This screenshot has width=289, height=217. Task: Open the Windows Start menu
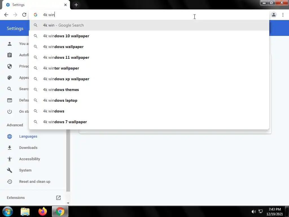[x=8, y=211]
